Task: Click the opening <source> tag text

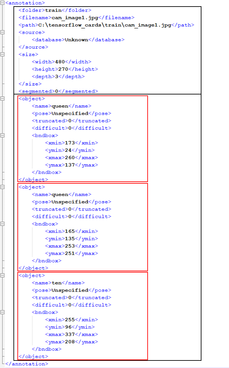Action: point(32,32)
